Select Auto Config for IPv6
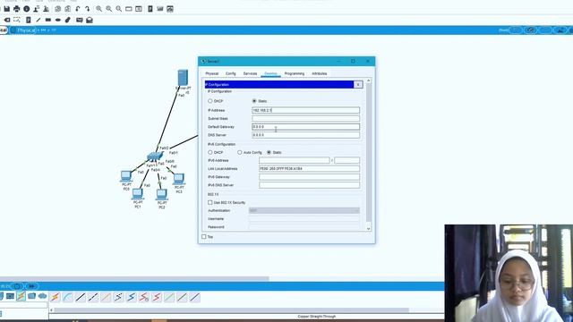This screenshot has width=573, height=322. pyautogui.click(x=240, y=152)
